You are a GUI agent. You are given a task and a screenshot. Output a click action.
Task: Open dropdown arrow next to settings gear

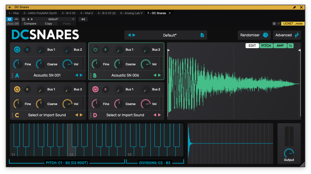pos(279,24)
